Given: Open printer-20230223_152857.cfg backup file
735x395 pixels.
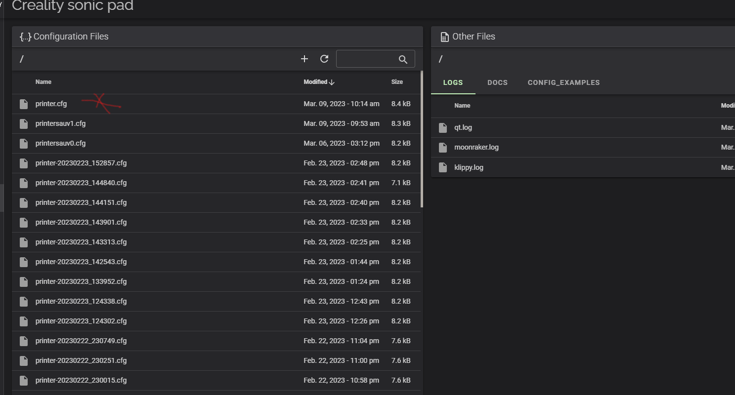Looking at the screenshot, I should pos(81,163).
